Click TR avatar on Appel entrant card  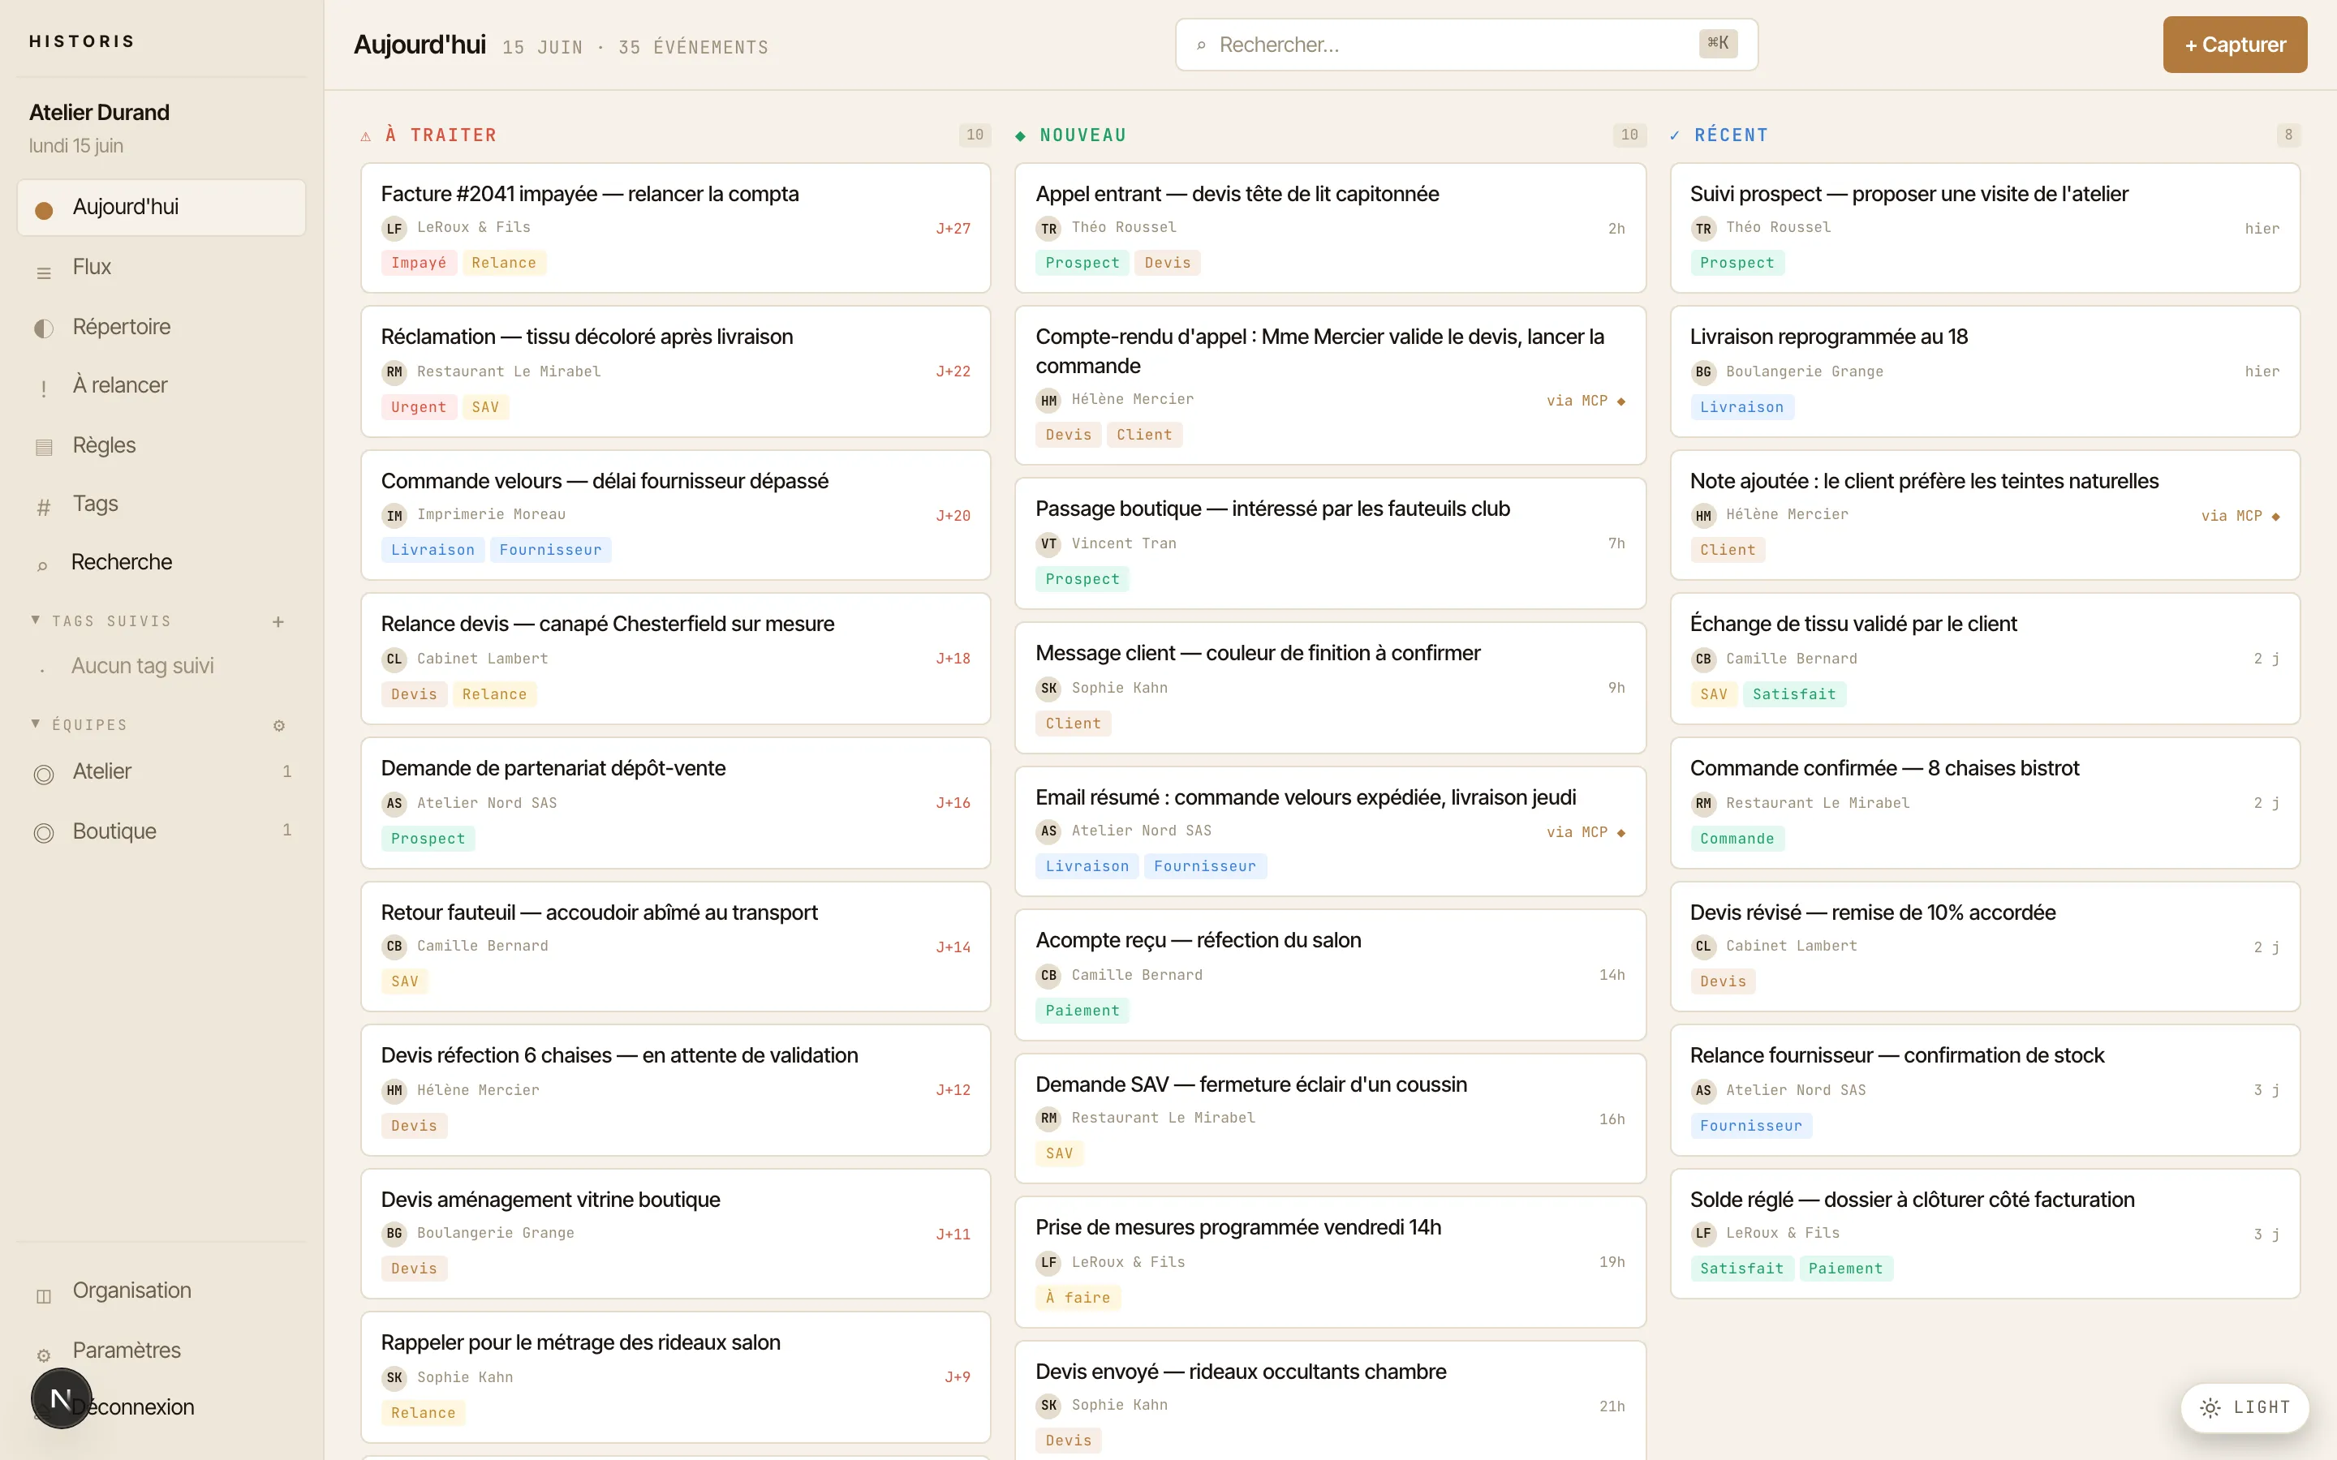[x=1048, y=229]
